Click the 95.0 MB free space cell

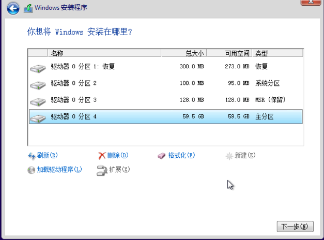[239, 83]
